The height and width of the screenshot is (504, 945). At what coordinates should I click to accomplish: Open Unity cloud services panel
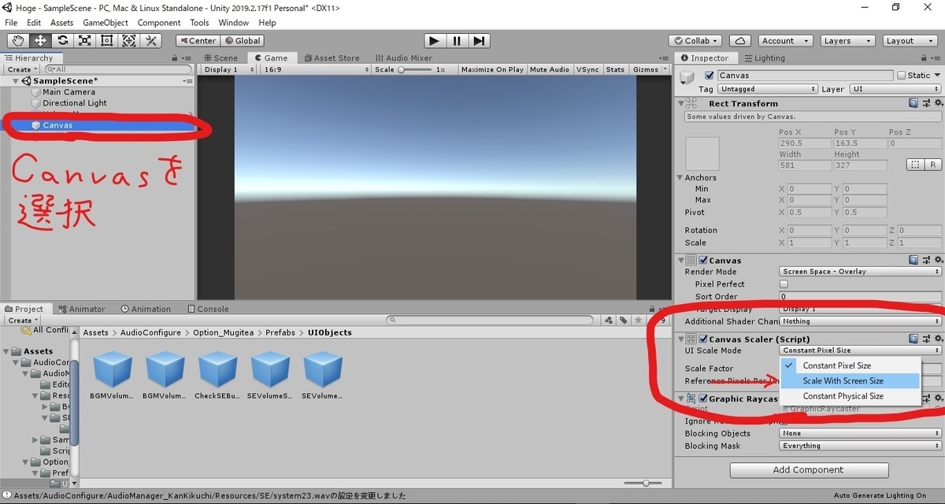tap(739, 40)
